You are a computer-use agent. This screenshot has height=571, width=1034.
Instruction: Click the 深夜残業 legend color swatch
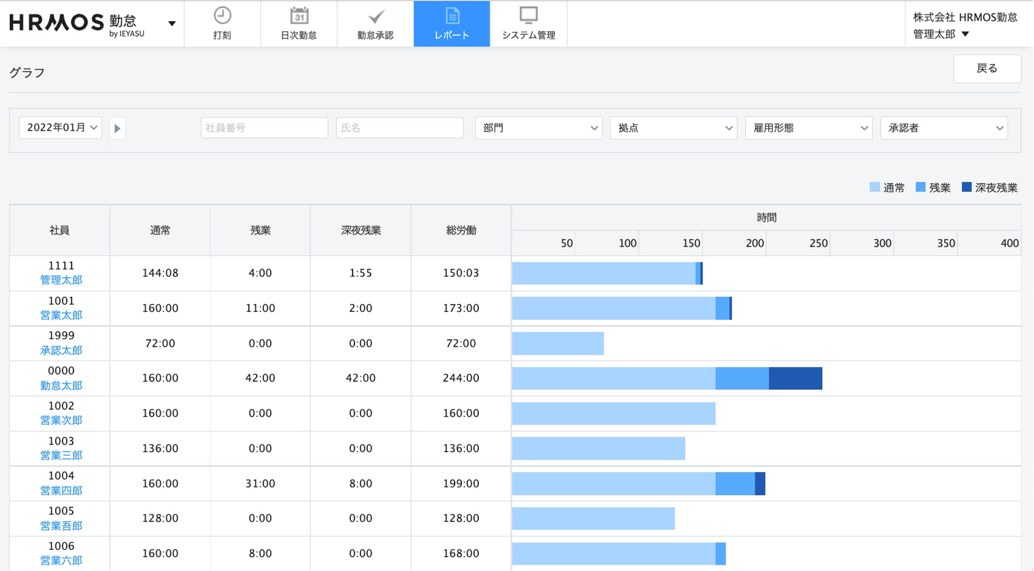click(966, 187)
